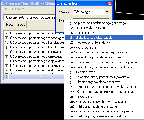Select 'gsX - średnioprężna, nieokreślone, brak danych'
The height and width of the screenshot is (120, 144).
pyautogui.click(x=104, y=92)
